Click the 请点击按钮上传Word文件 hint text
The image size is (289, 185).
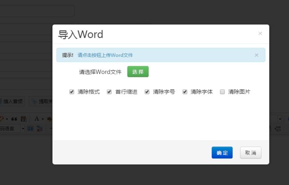105,55
